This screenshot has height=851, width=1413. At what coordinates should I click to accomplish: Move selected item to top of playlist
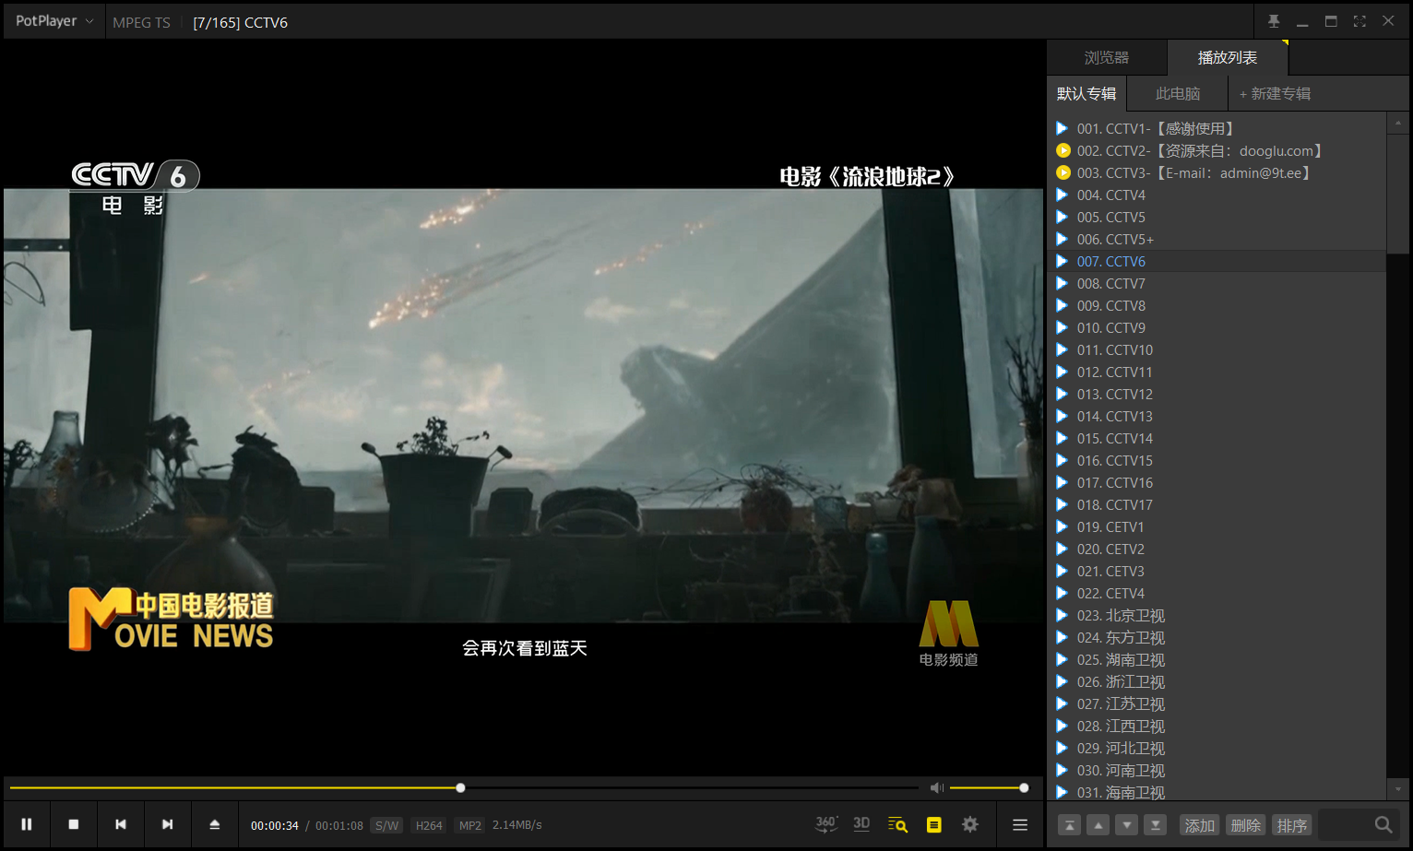tap(1069, 825)
